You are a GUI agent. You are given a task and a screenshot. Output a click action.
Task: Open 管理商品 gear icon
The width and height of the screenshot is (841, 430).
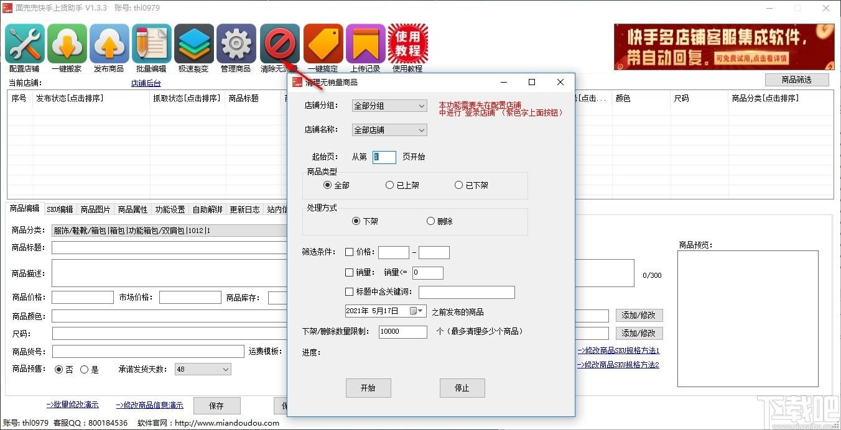point(236,44)
